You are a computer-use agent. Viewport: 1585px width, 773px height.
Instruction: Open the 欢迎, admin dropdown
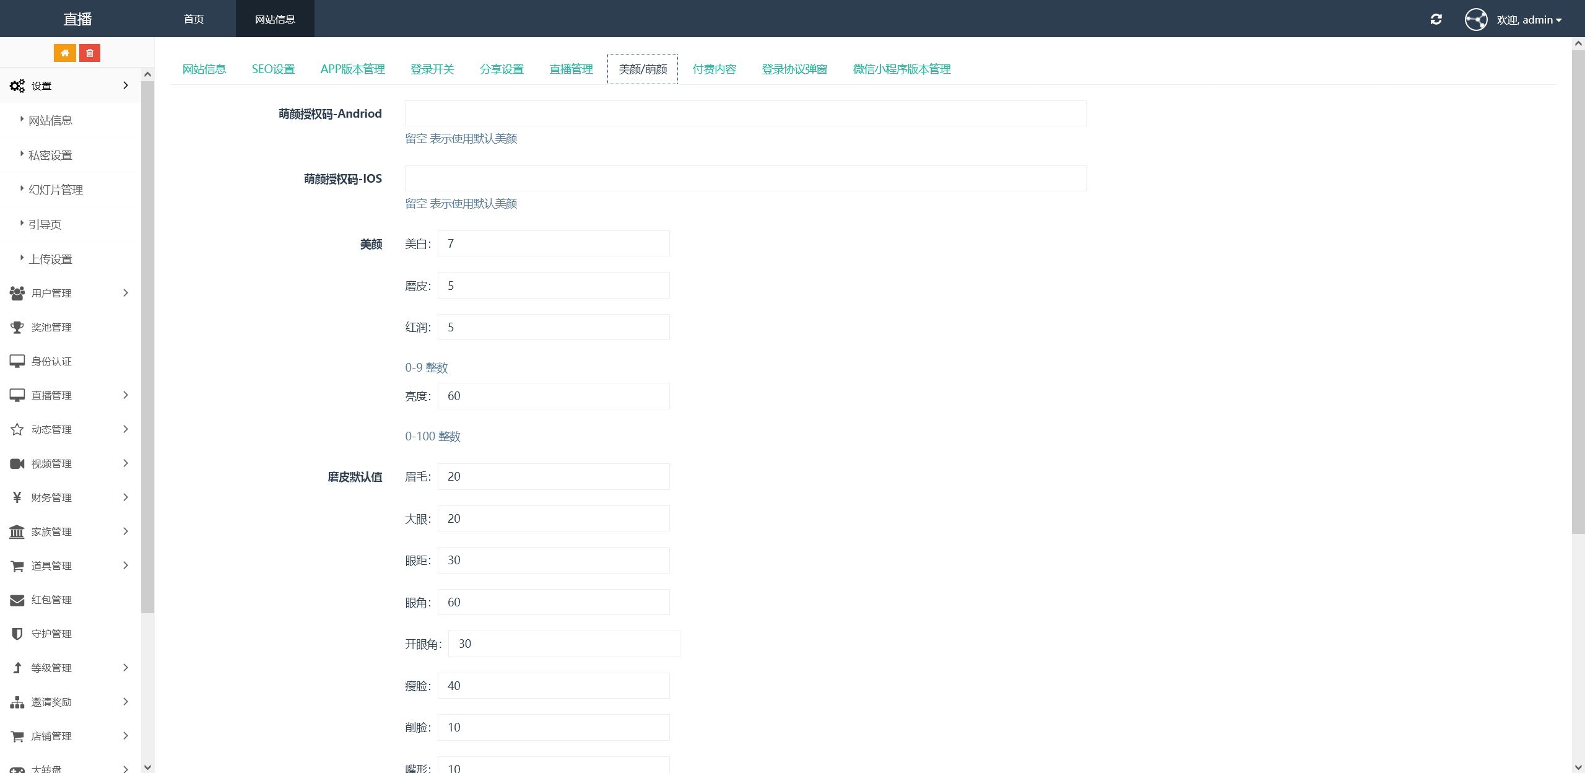click(x=1529, y=20)
